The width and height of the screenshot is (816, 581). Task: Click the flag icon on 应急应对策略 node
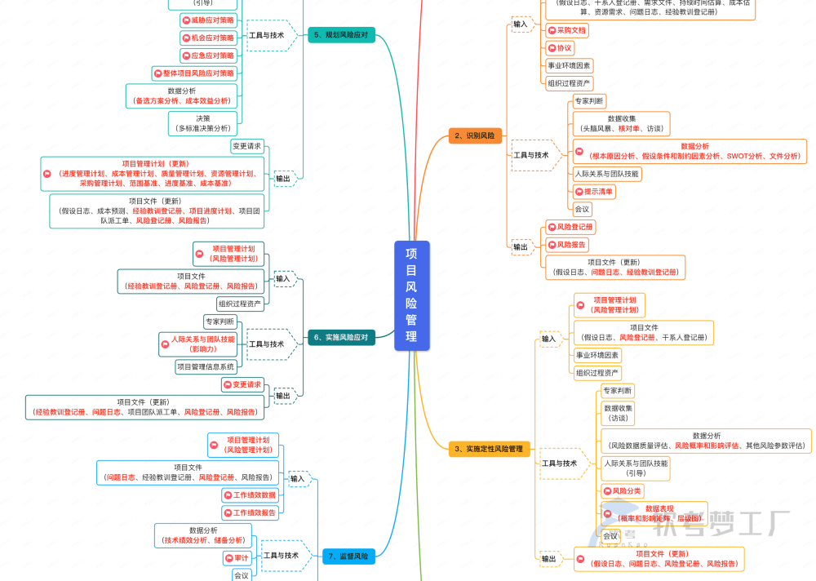(185, 55)
